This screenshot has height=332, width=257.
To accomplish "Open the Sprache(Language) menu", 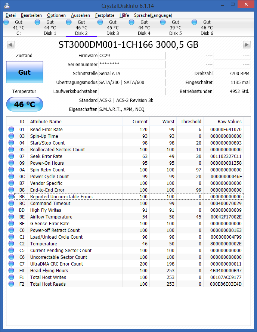I will [153, 15].
